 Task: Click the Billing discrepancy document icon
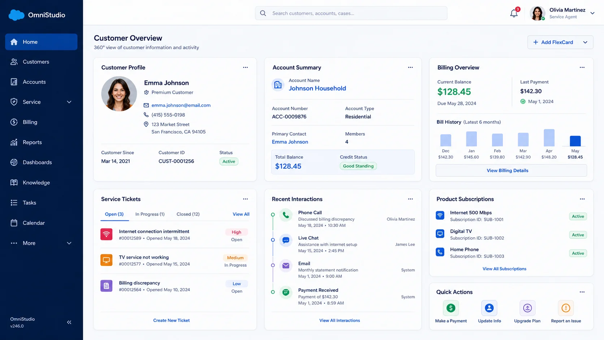(106, 286)
